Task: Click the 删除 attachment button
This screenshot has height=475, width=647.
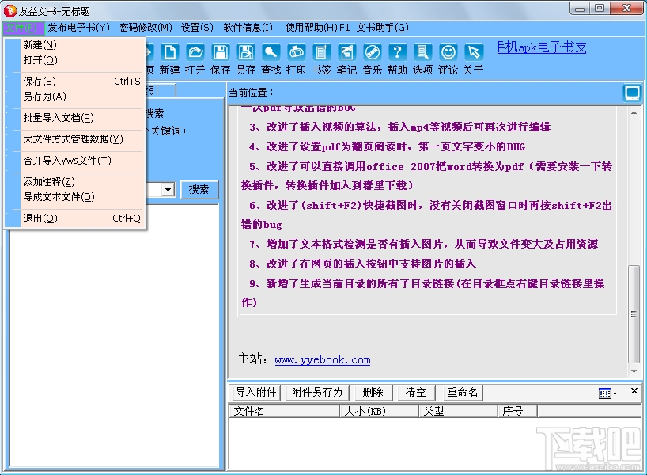Action: pos(373,392)
